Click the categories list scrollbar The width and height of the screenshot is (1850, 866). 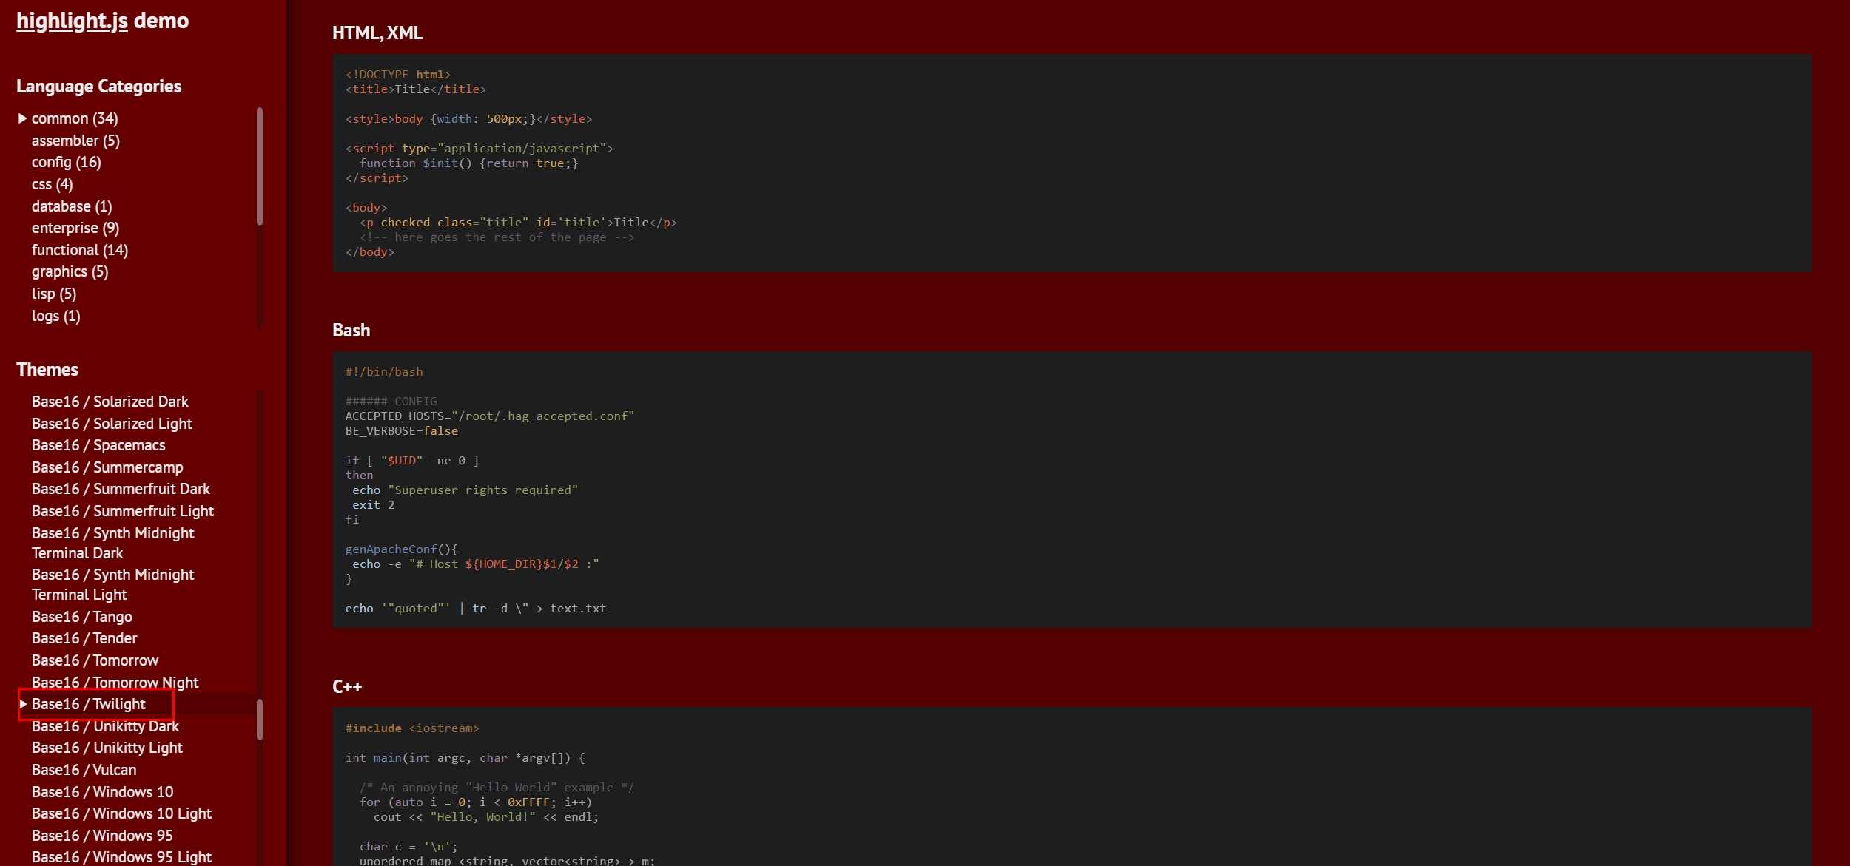click(260, 166)
